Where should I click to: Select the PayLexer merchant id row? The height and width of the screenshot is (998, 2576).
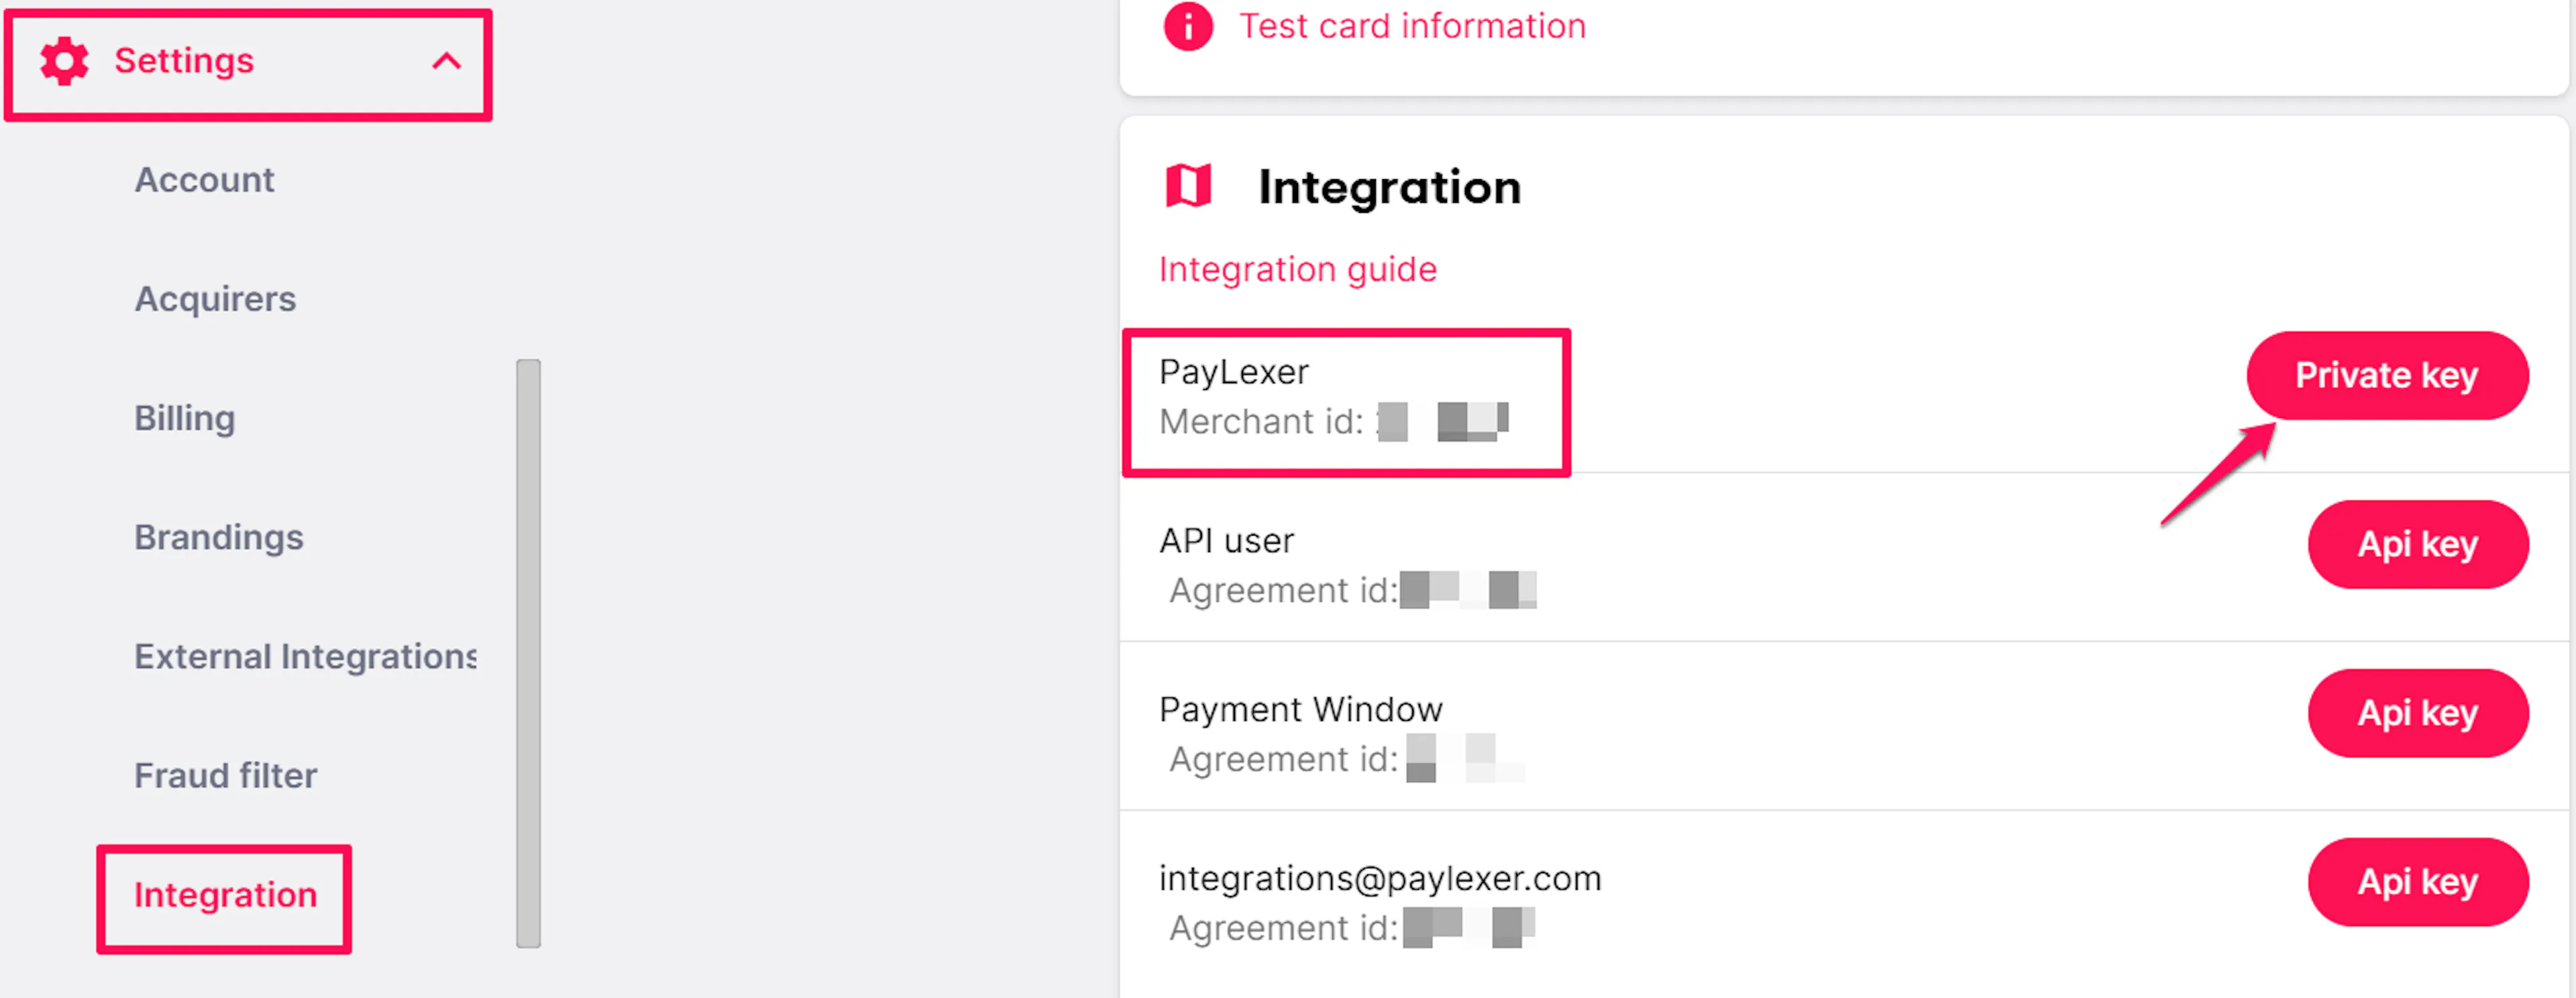pyautogui.click(x=1346, y=403)
